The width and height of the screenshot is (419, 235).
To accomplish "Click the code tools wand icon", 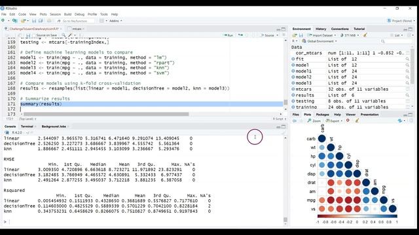I will pyautogui.click(x=70, y=35).
